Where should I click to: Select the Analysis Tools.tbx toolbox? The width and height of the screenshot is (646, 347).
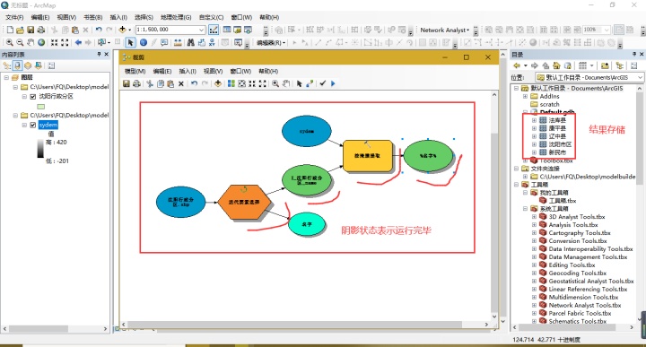coord(573,225)
